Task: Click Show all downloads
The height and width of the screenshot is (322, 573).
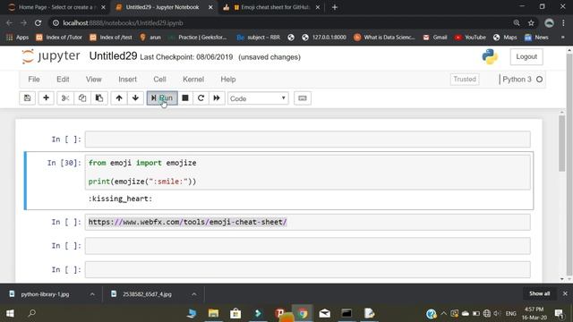Action: click(539, 293)
